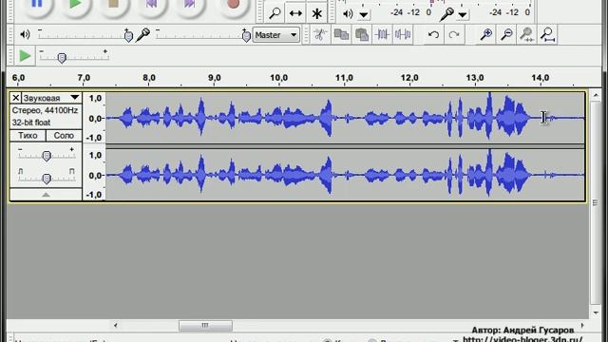Click the "32-bit float" track info text
This screenshot has width=608, height=342.
(31, 123)
